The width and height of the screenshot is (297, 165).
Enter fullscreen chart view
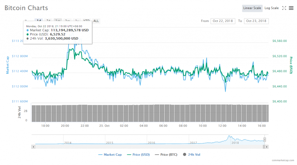point(284,8)
